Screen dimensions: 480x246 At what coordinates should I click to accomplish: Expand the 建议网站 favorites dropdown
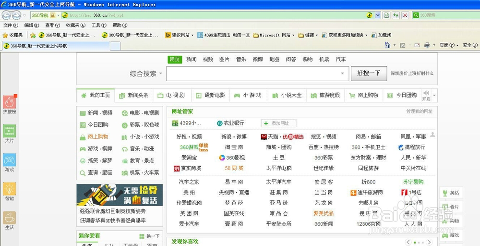(192, 35)
